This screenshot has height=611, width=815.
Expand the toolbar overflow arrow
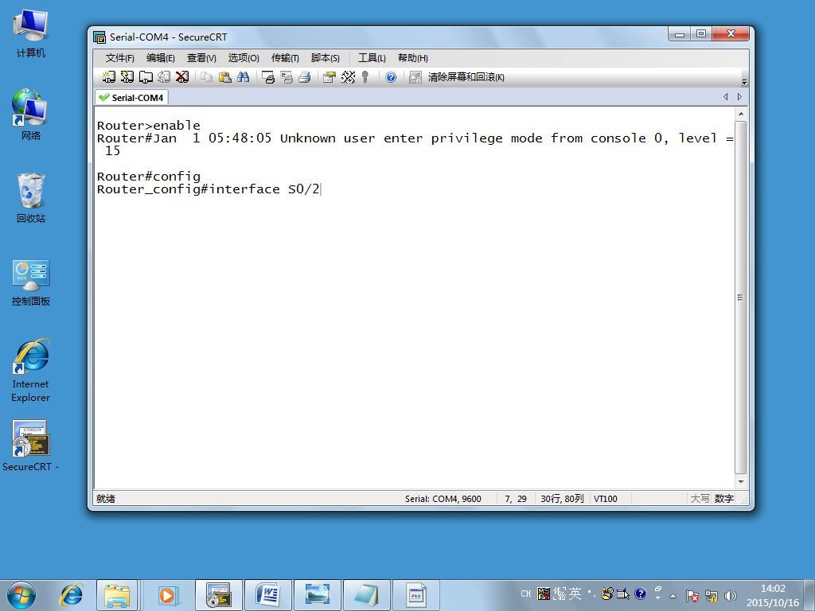pyautogui.click(x=744, y=82)
